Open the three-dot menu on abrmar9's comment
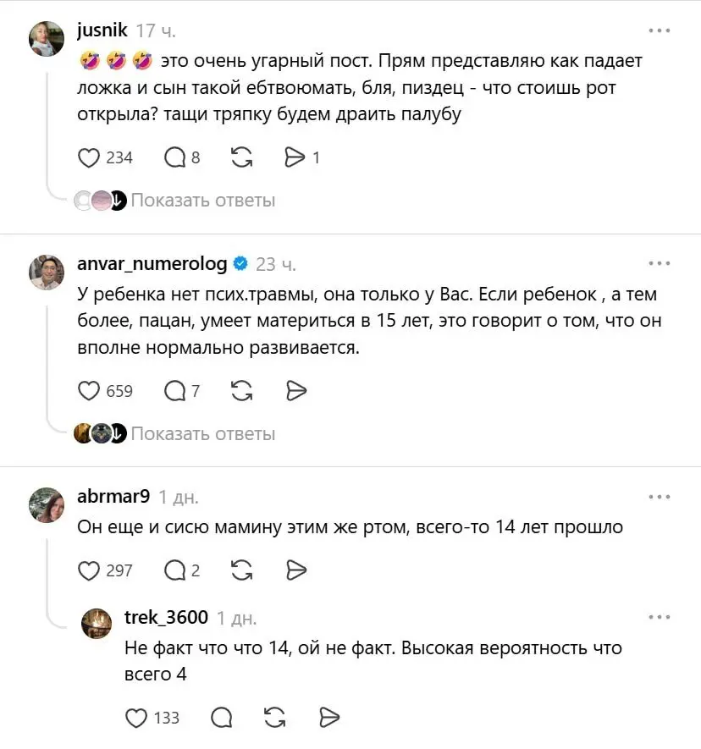This screenshot has height=749, width=701. (x=660, y=497)
